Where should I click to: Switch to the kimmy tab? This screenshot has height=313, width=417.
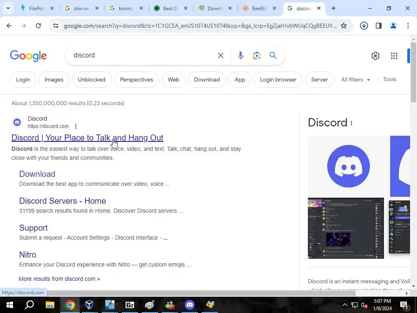pos(127,8)
